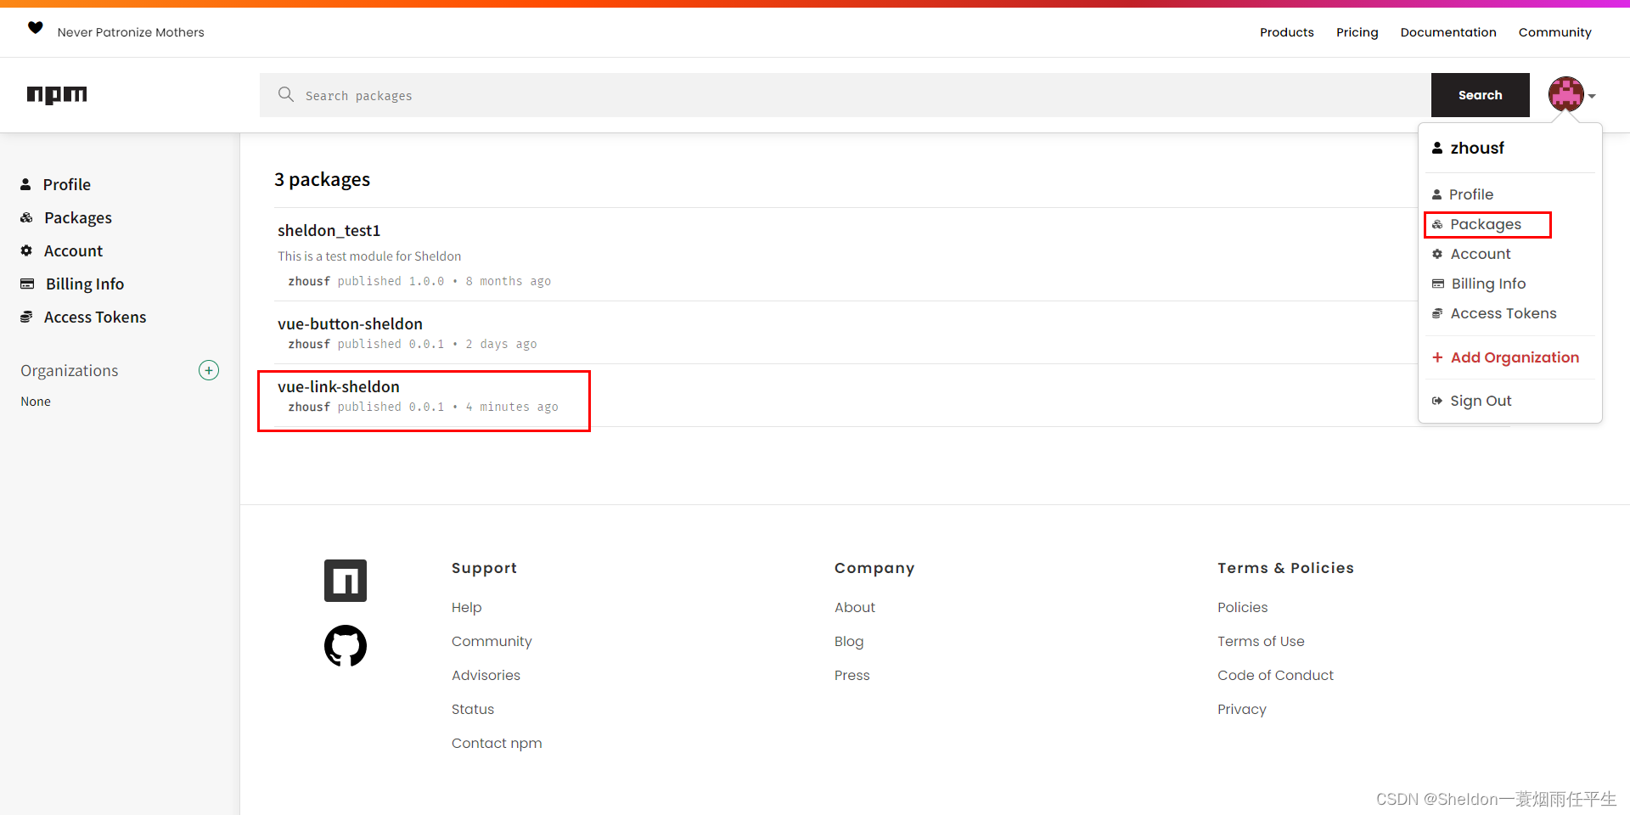
Task: Open Documentation in top navigation
Action: 1448,32
